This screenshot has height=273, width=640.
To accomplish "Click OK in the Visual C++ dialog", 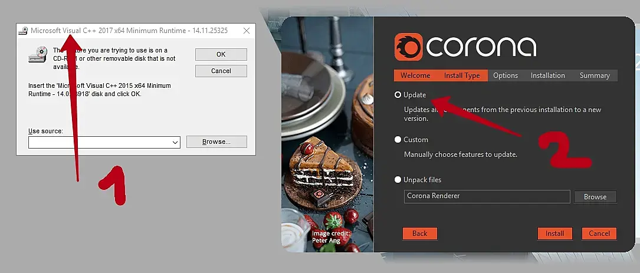I will [x=221, y=54].
